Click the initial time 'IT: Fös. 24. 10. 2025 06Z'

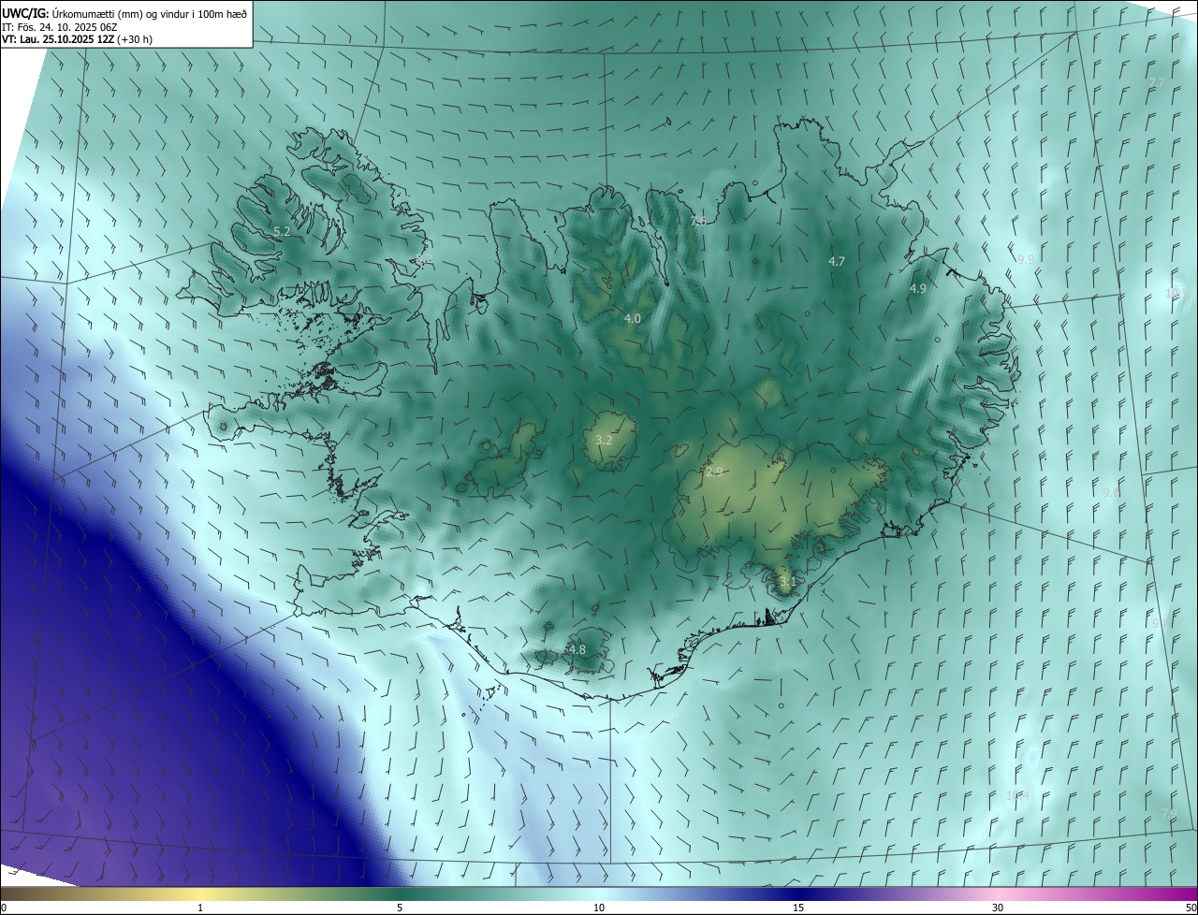(59, 26)
